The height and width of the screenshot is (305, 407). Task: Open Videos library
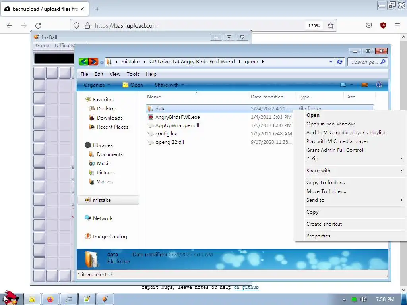pyautogui.click(x=105, y=181)
